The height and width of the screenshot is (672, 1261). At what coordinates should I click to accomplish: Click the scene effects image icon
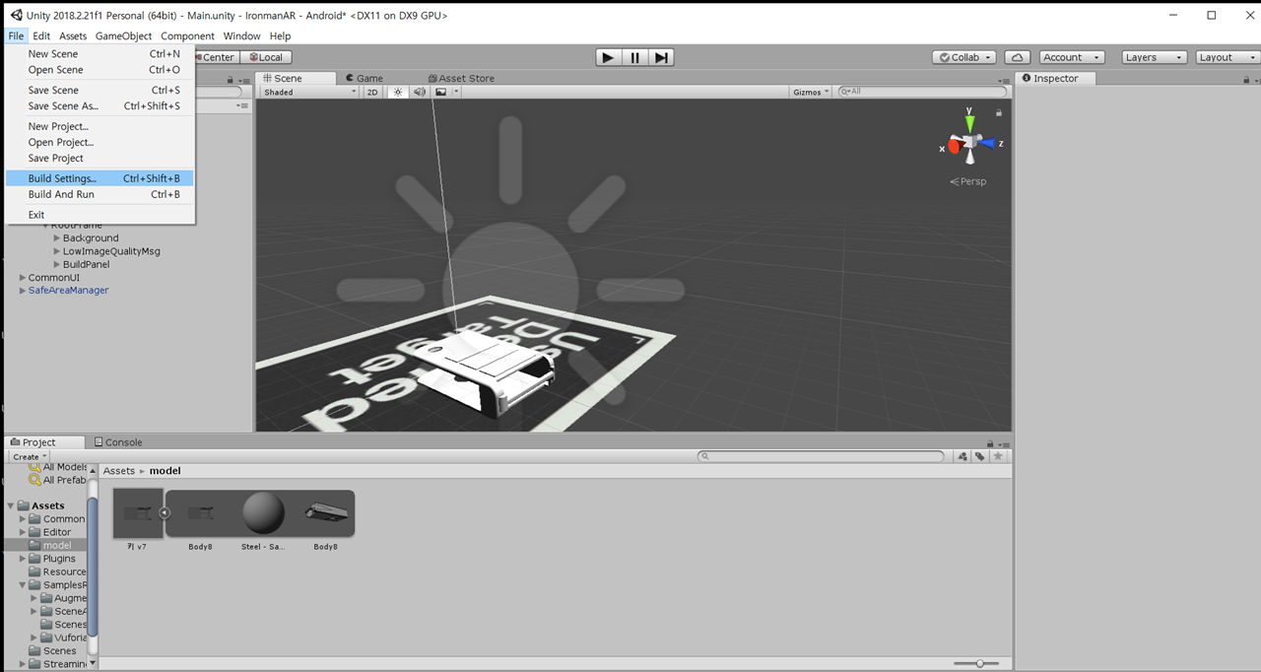(x=441, y=92)
